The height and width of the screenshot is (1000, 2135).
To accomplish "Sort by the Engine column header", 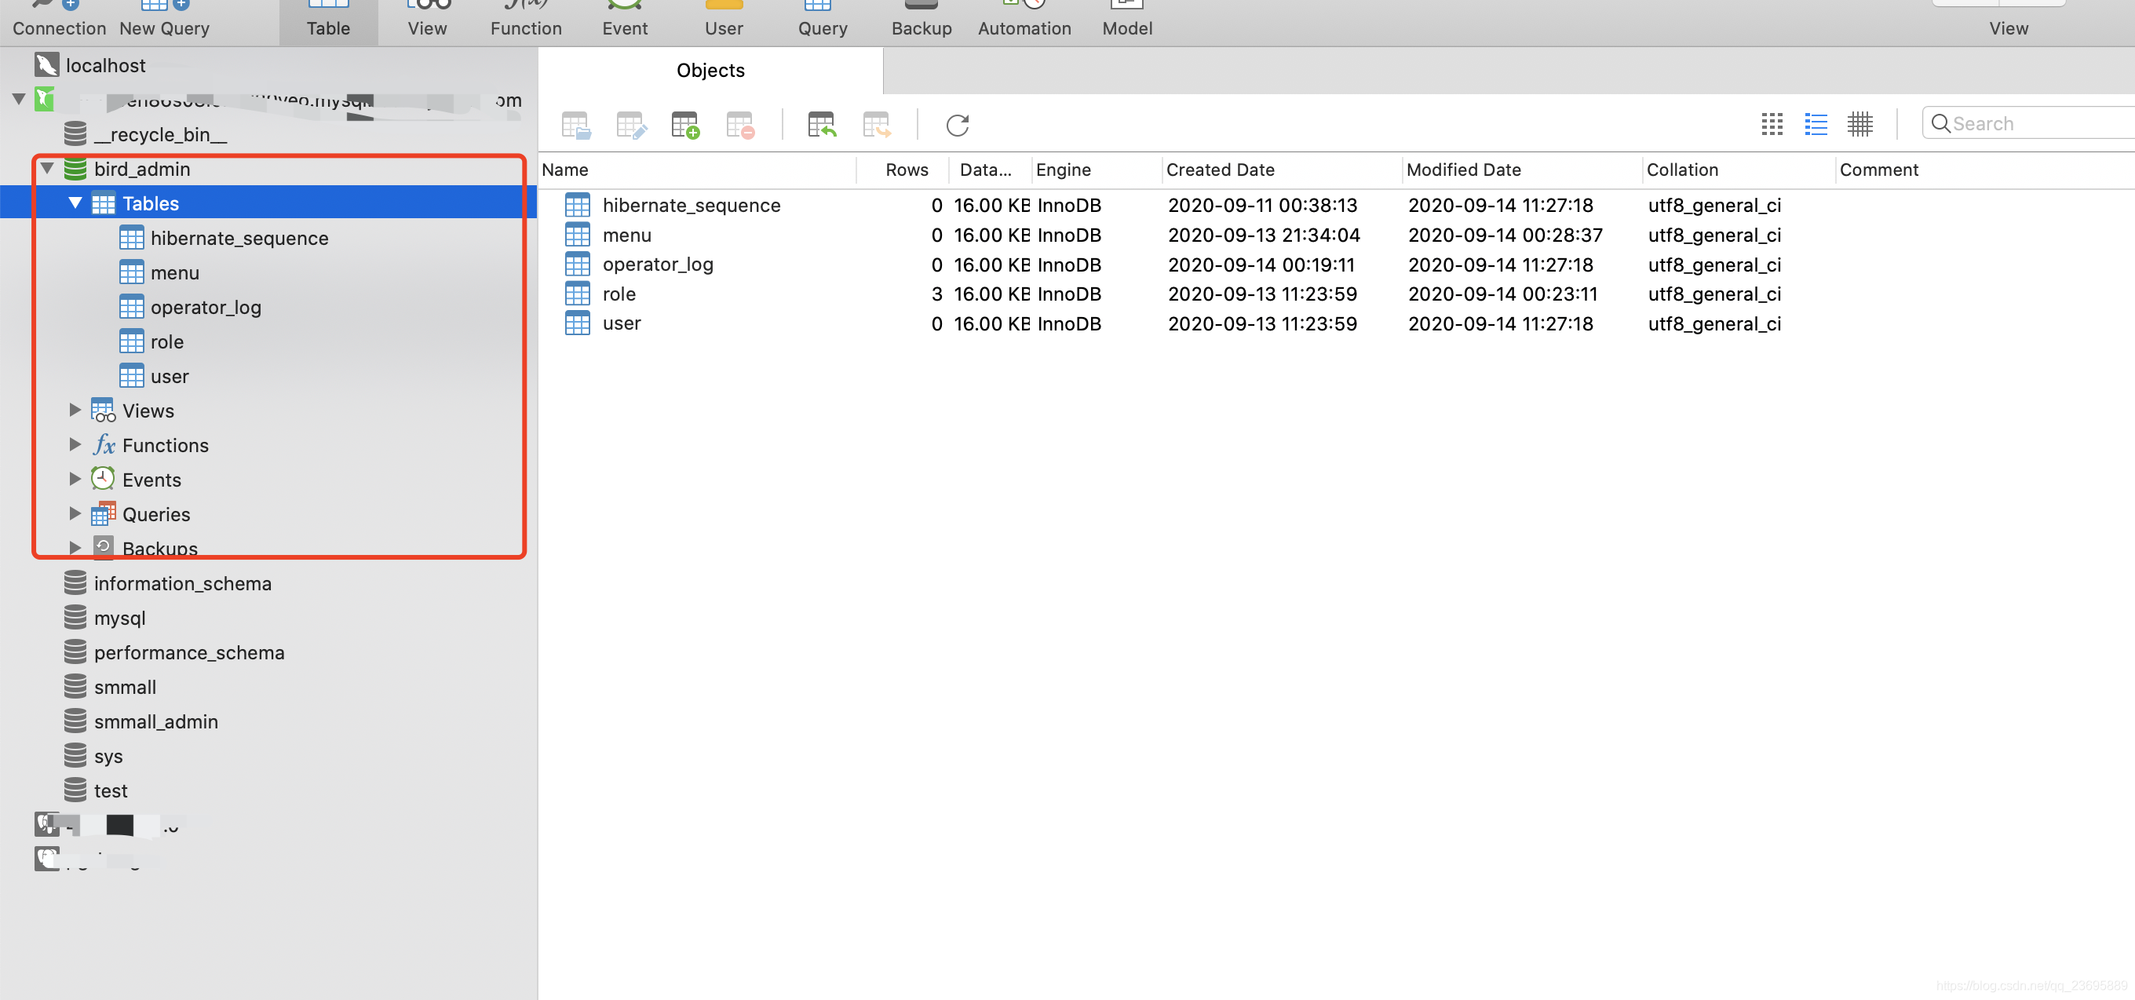I will point(1097,170).
